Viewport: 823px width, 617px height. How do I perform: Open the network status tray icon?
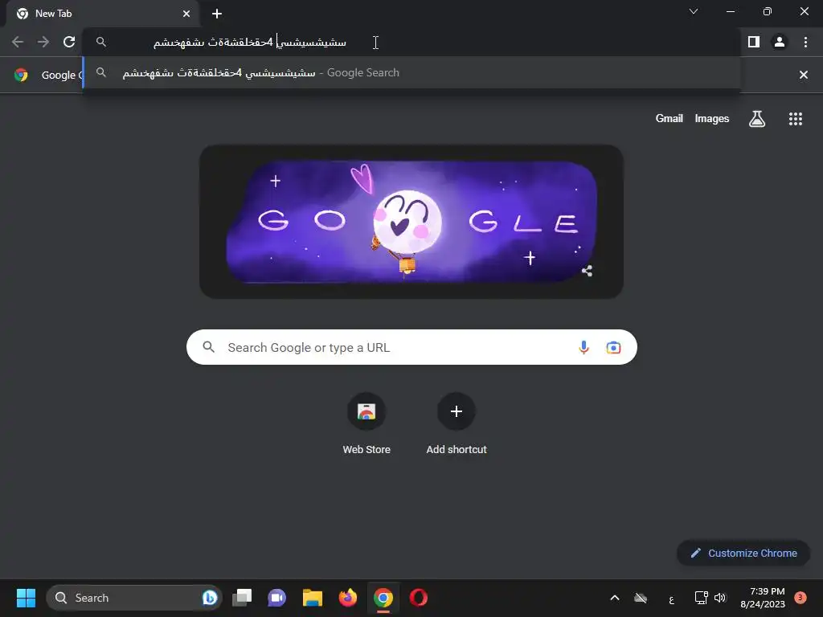[x=701, y=598]
